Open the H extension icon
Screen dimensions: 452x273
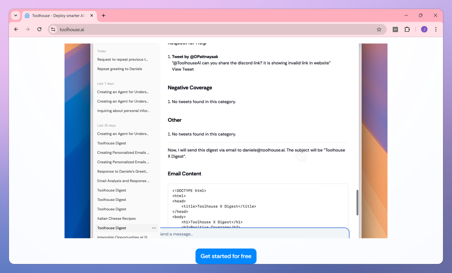pyautogui.click(x=395, y=29)
